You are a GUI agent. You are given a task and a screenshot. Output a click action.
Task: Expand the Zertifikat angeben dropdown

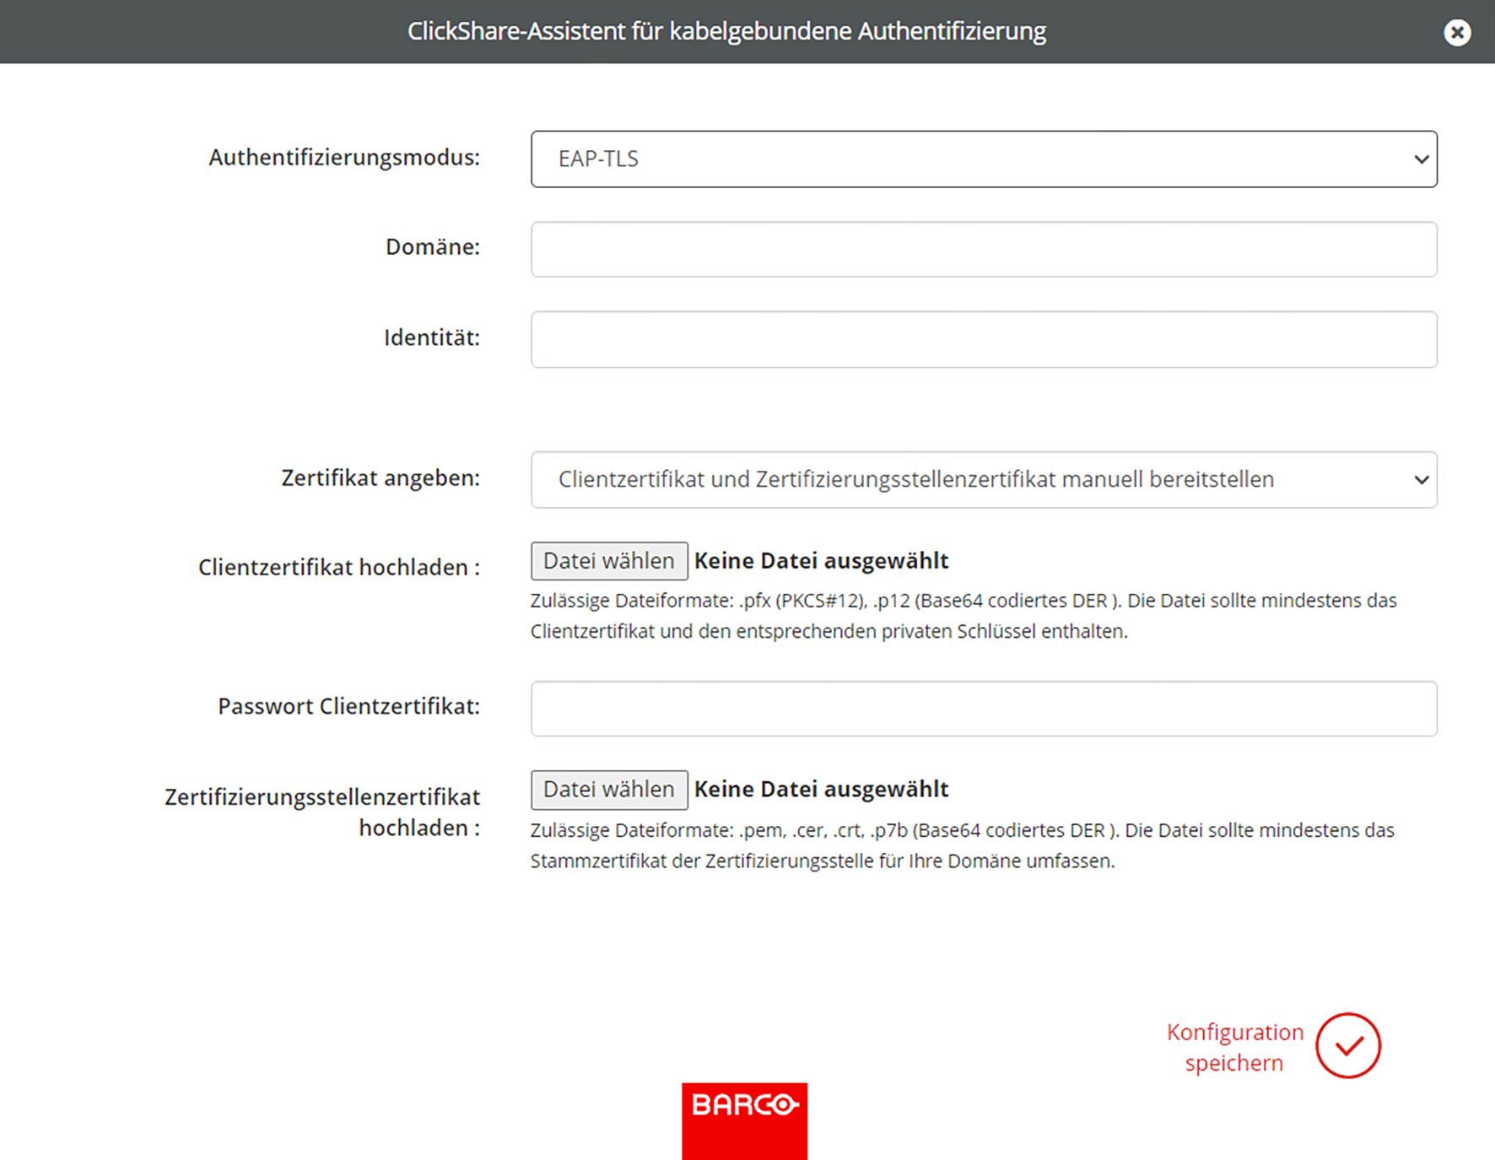coord(984,479)
